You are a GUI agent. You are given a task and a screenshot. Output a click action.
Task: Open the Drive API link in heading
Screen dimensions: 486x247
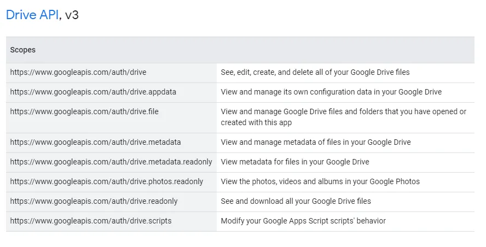32,15
